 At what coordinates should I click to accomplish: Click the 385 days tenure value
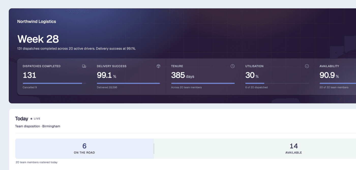point(183,75)
